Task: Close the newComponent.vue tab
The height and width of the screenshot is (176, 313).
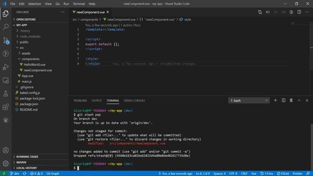Action: (108, 12)
